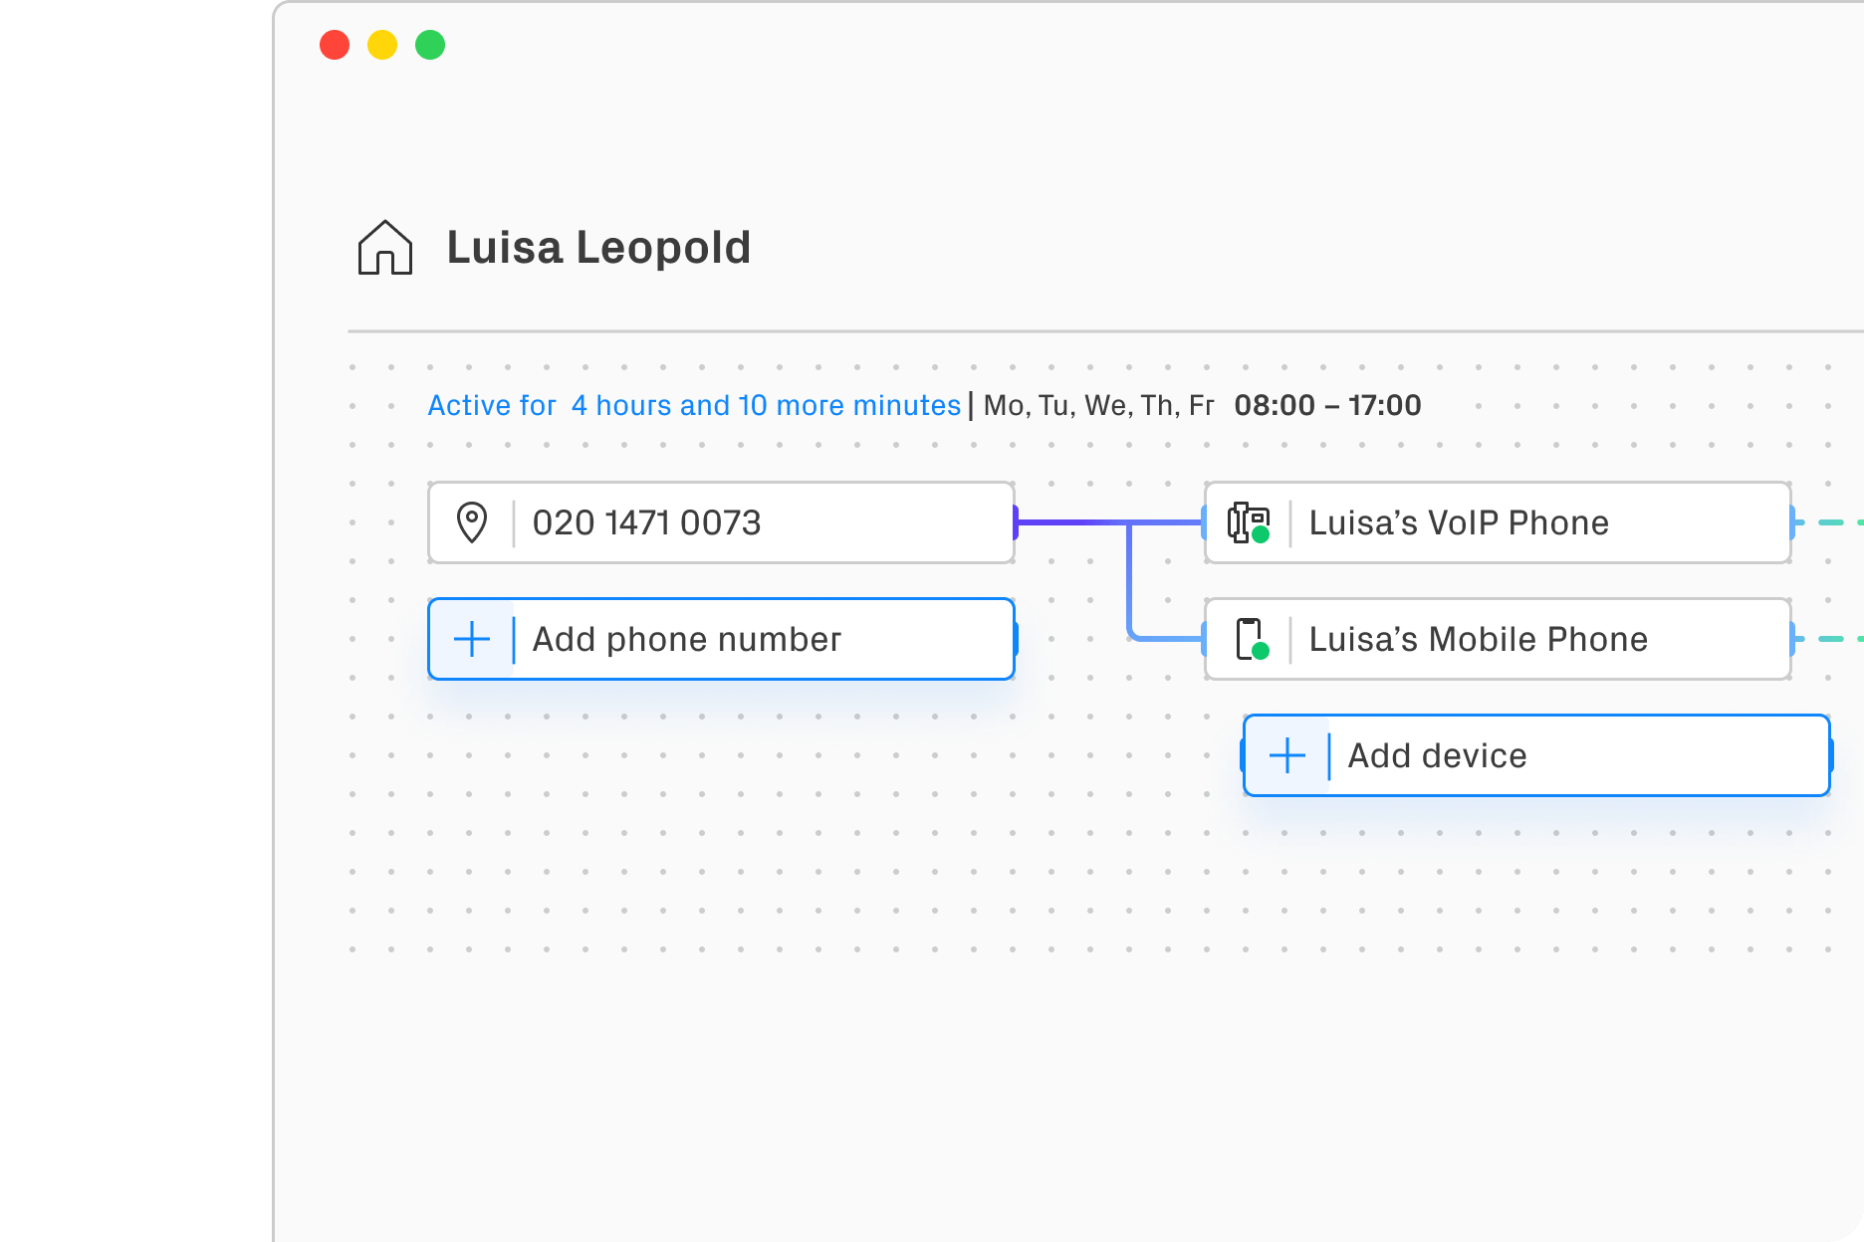This screenshot has width=1864, height=1242.
Task: Click the VoIP desk phone icon
Action: [1248, 522]
